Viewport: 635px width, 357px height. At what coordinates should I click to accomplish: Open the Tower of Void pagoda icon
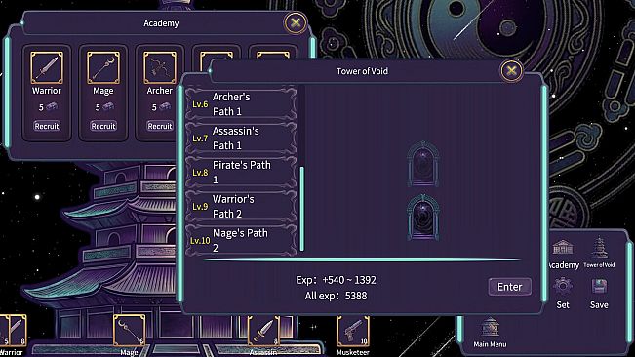click(x=599, y=248)
